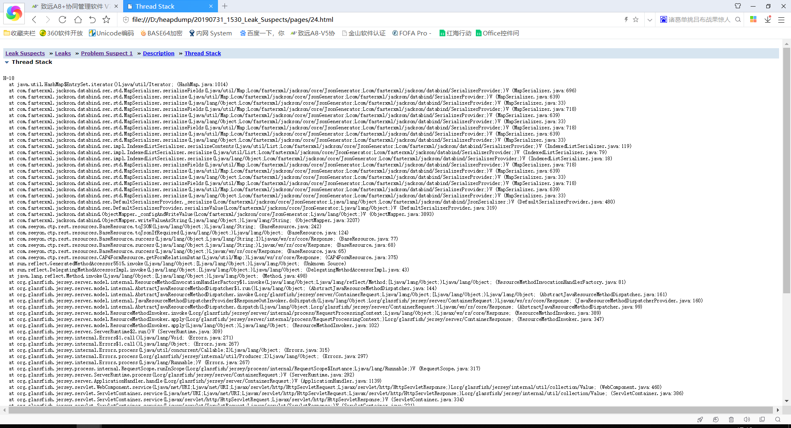Open the 红海行动 bookmark
Screen dimensions: 791x428
coord(455,33)
